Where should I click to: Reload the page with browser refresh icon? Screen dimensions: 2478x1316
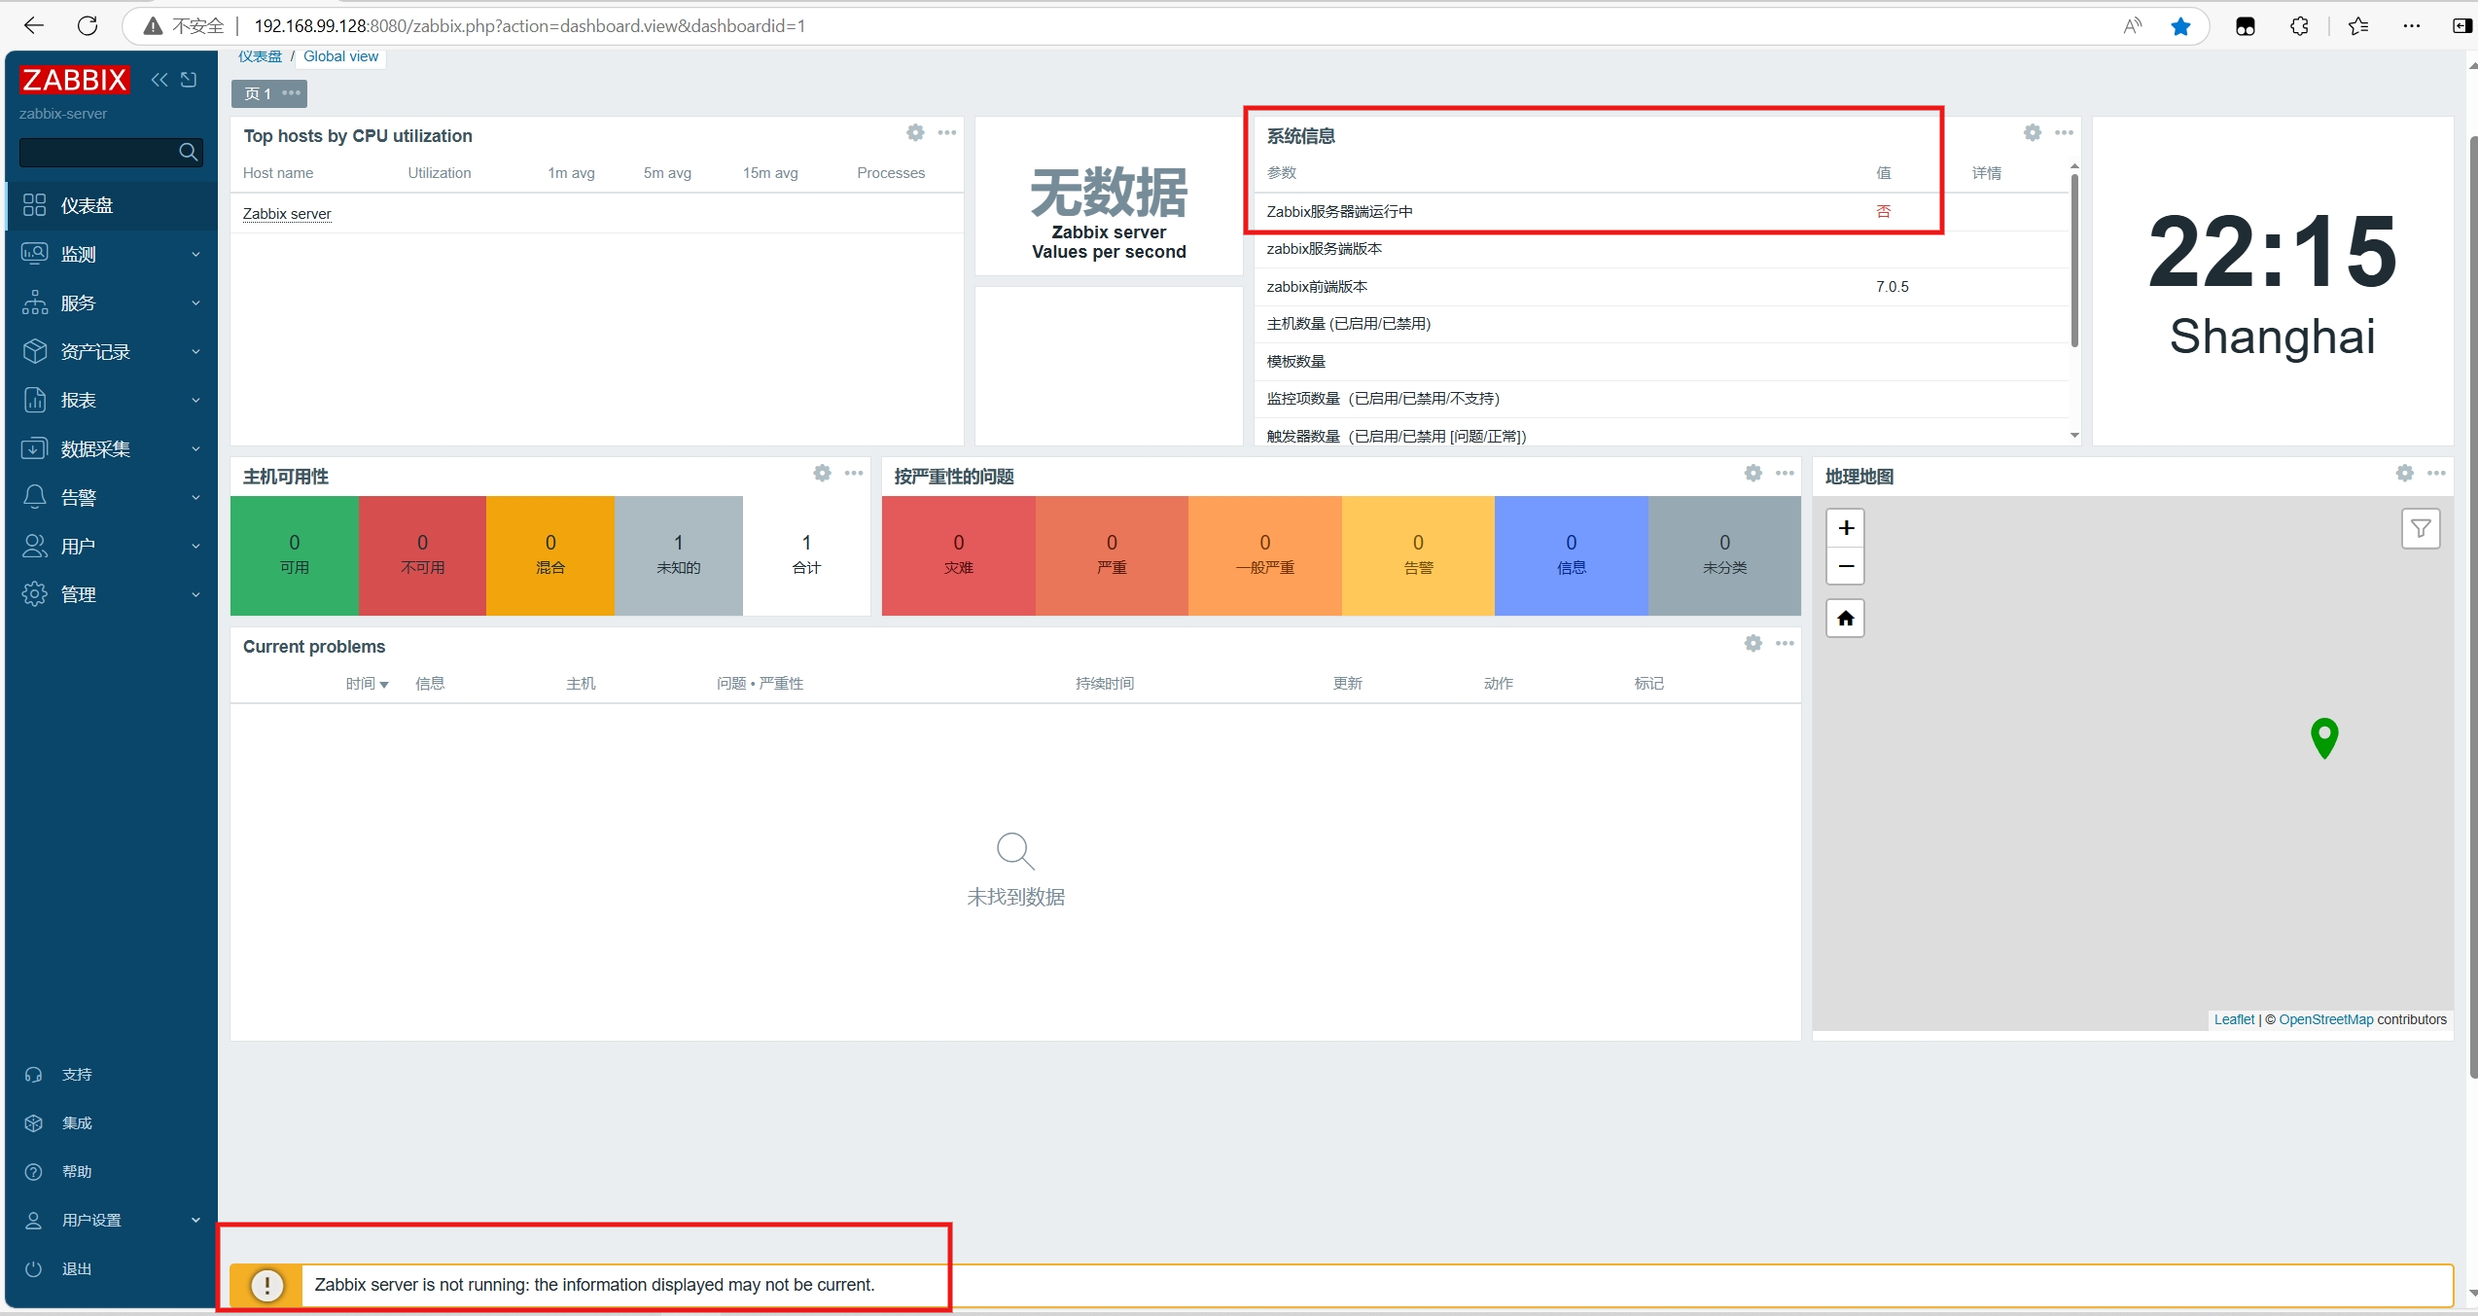tap(88, 26)
